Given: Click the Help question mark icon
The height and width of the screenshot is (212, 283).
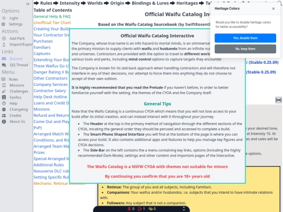Looking at the screenshot, I should (x=4, y=103).
